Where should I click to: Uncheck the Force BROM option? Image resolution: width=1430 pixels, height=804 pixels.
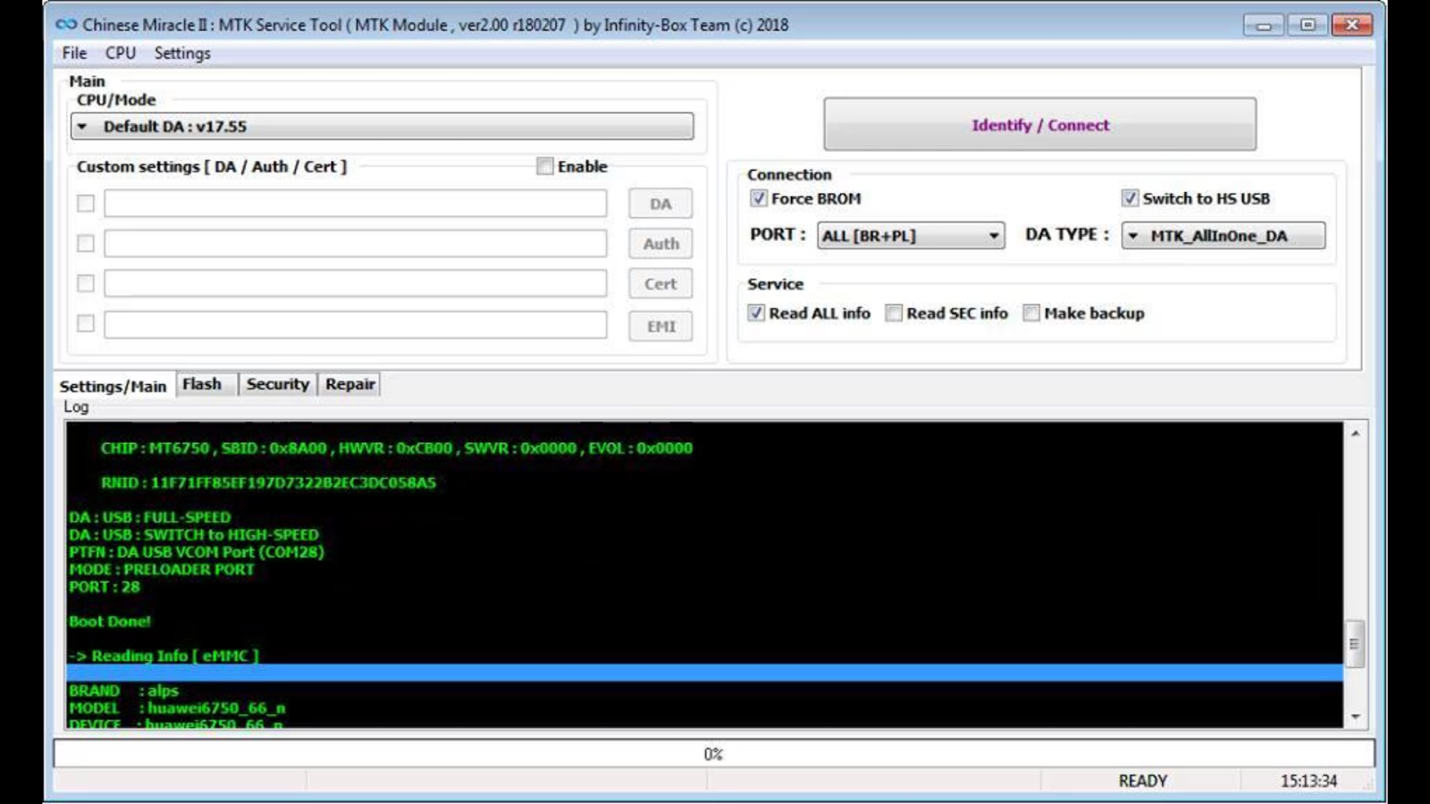tap(756, 198)
